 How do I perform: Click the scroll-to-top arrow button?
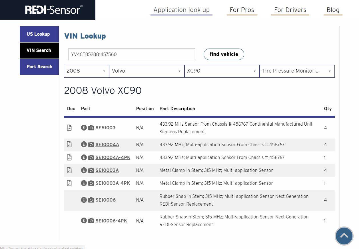[x=344, y=236]
